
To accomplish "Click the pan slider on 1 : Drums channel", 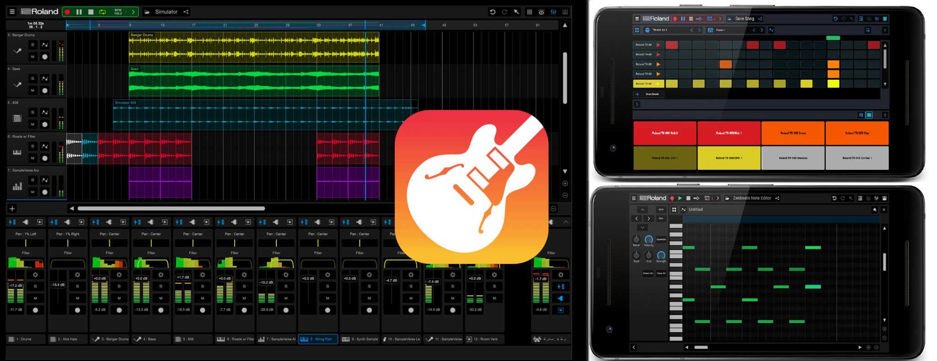I will [x=26, y=243].
